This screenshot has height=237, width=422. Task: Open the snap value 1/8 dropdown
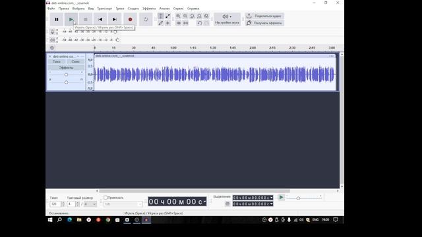point(123,204)
